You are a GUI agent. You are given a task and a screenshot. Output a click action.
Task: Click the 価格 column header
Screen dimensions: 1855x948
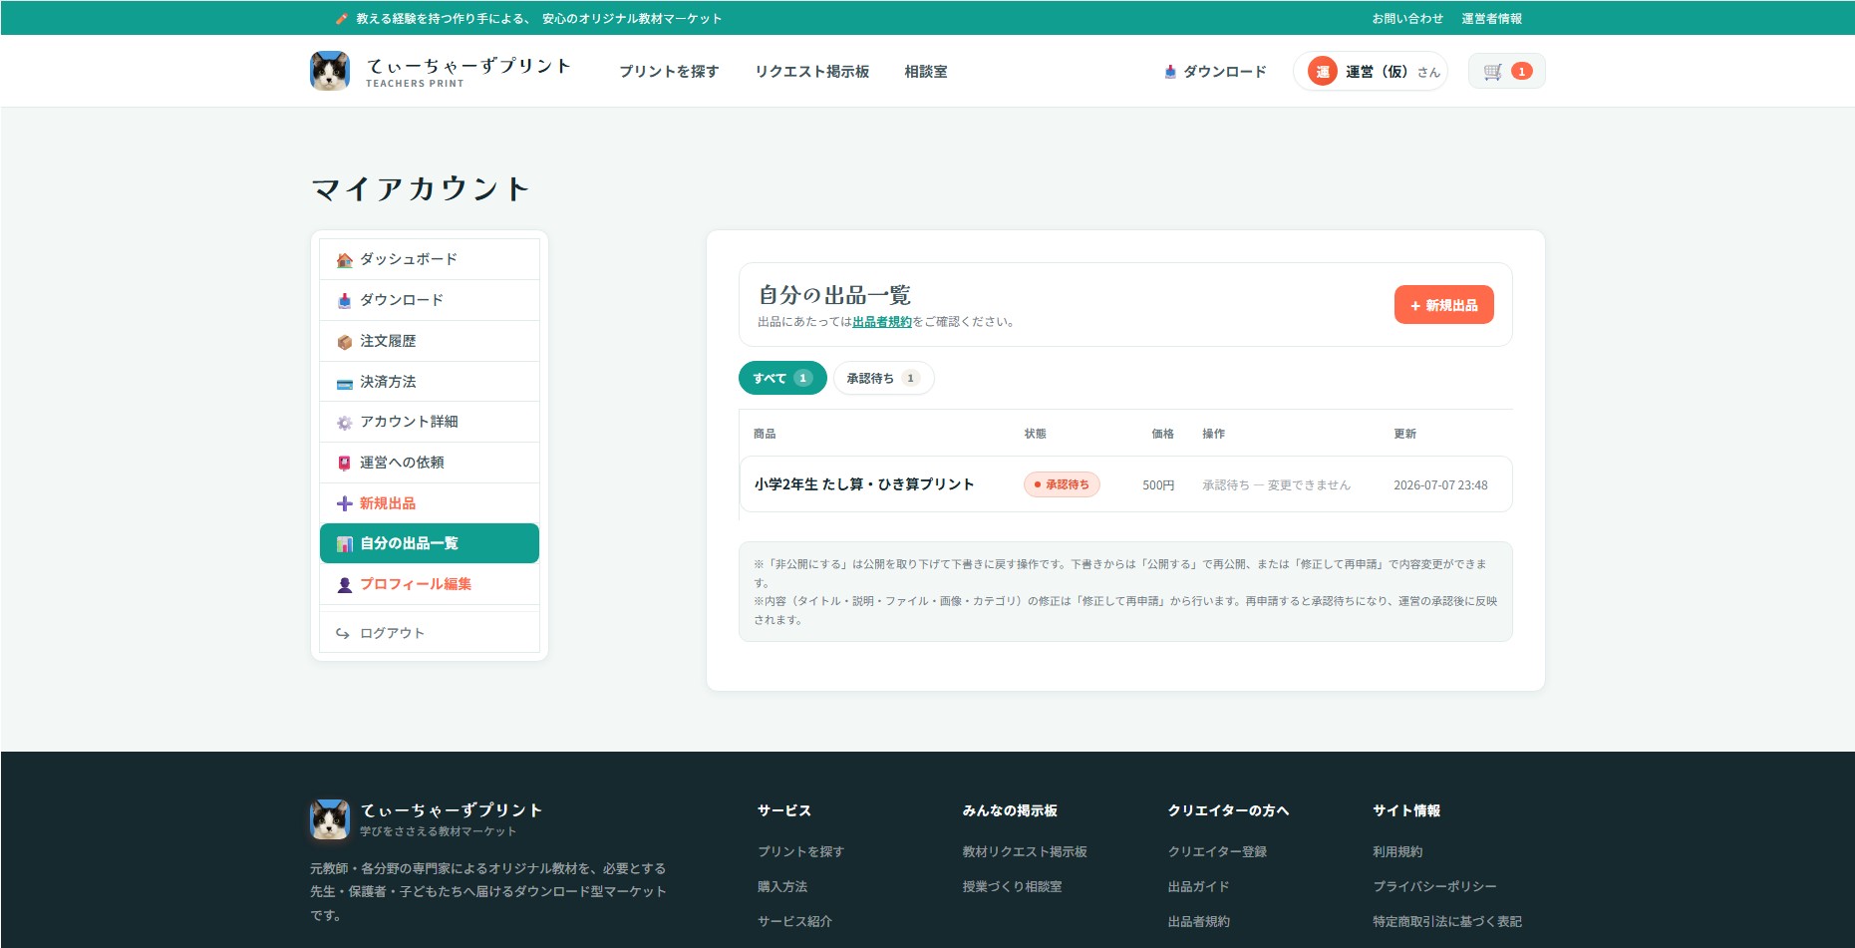tap(1163, 434)
